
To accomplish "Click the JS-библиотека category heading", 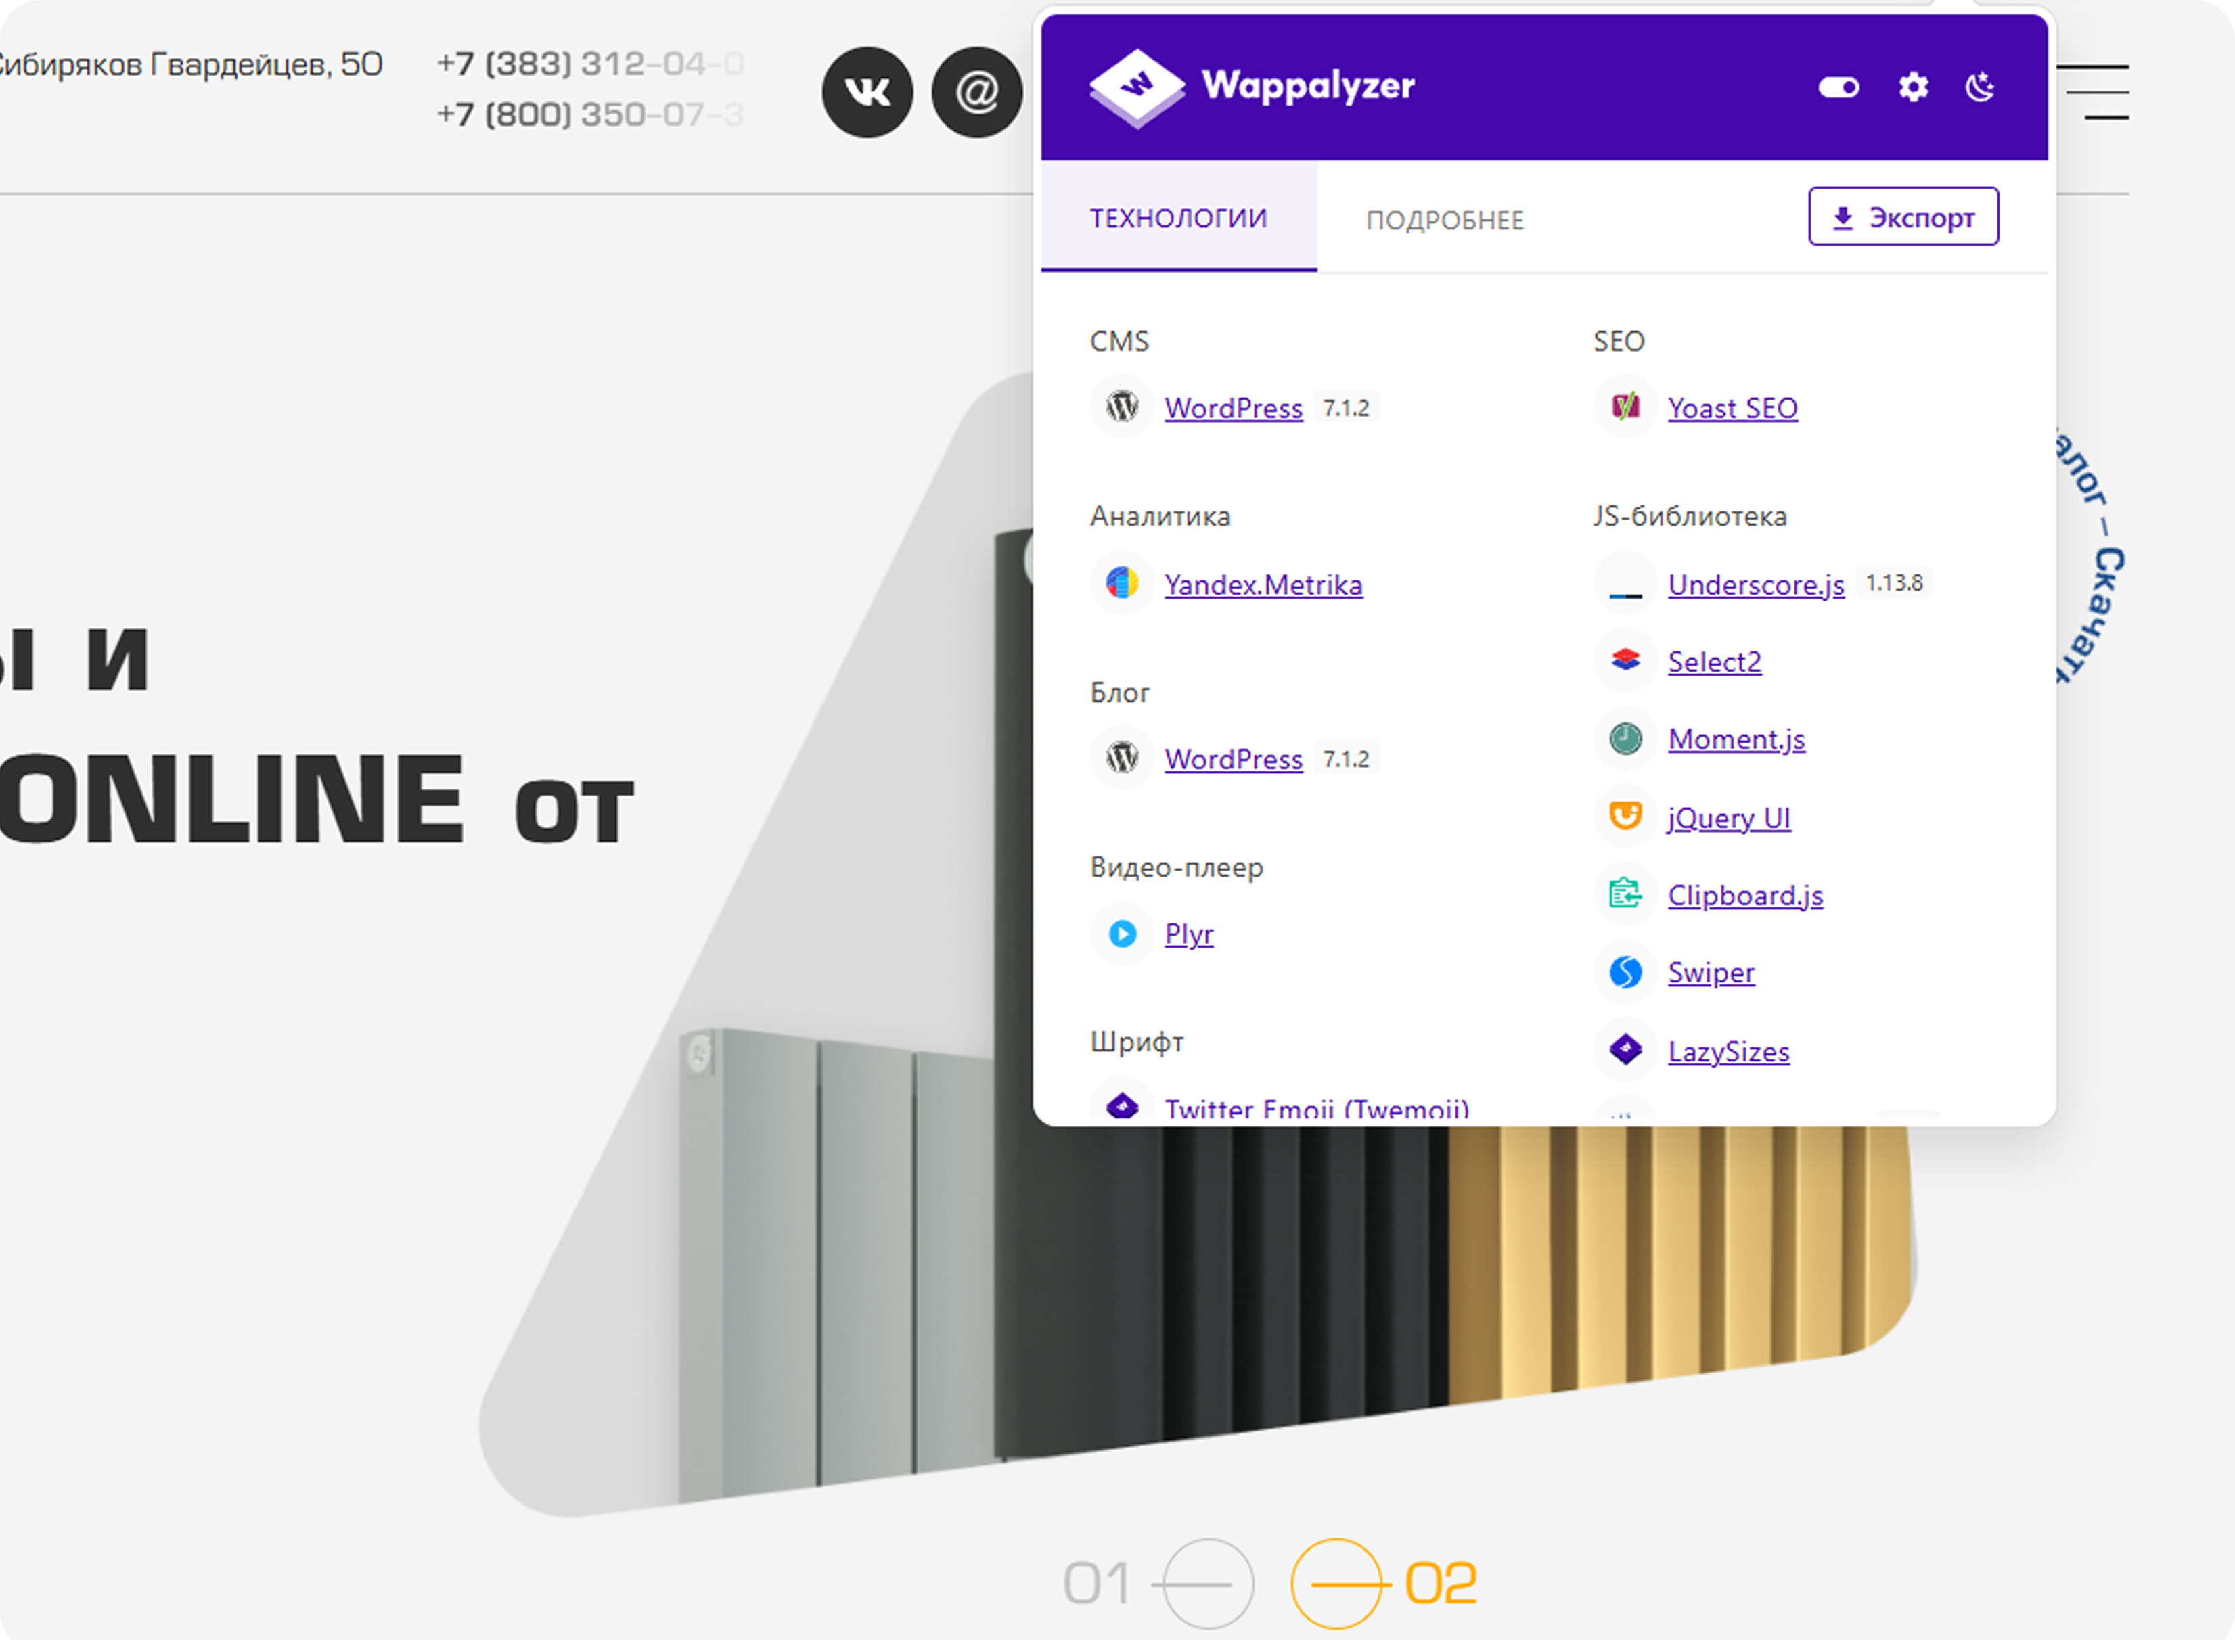I will (x=1690, y=517).
